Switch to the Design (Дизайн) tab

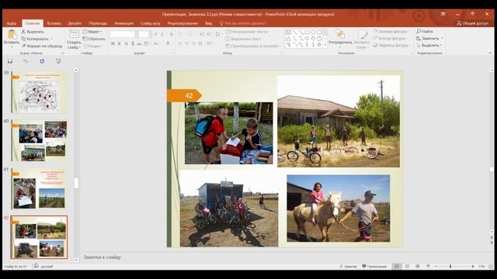tap(75, 23)
